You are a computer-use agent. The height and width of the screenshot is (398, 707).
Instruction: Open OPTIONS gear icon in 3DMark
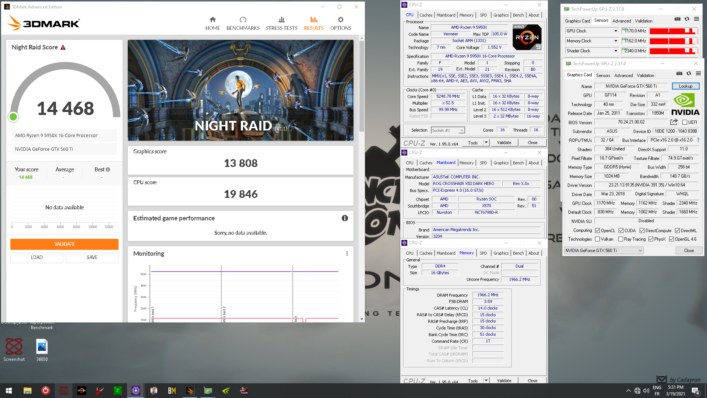pyautogui.click(x=341, y=20)
